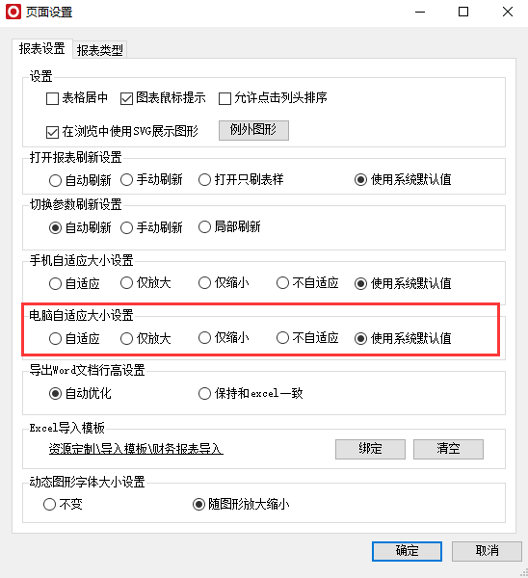Confirm settings with 确定 button
528x578 pixels.
click(407, 551)
